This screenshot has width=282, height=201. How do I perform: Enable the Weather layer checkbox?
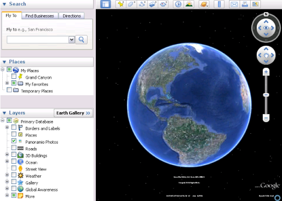coord(14,175)
